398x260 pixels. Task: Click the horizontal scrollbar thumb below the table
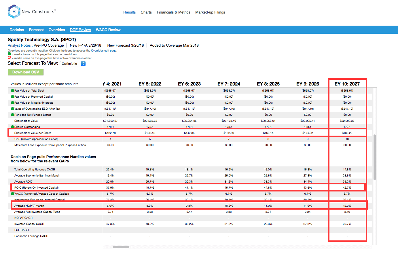tap(121, 247)
